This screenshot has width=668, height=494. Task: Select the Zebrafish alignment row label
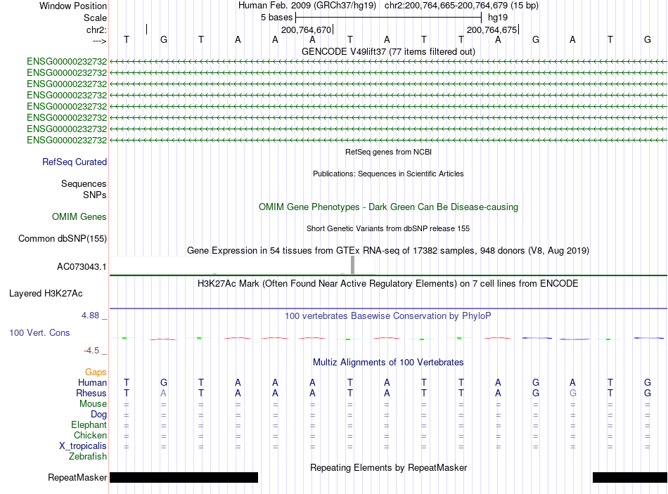point(88,457)
